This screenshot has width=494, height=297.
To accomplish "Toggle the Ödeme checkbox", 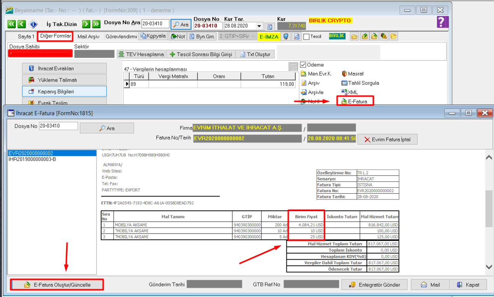I will pyautogui.click(x=303, y=65).
